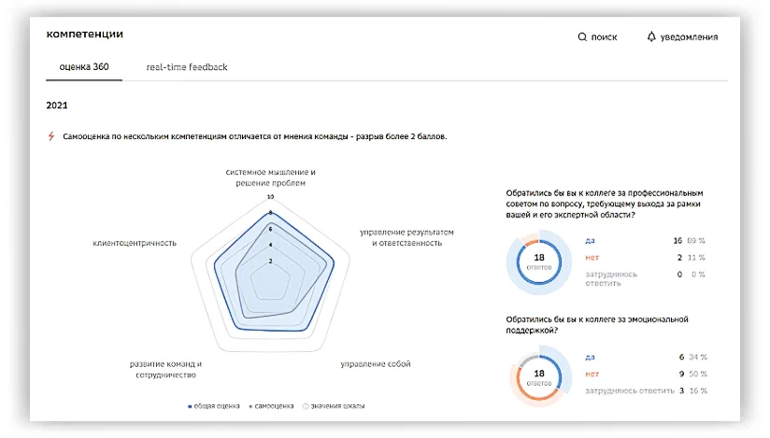Click the radar scale value 10
The image size is (770, 438).
pos(270,197)
